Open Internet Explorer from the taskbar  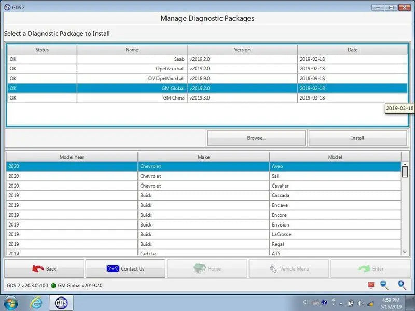tap(36, 302)
